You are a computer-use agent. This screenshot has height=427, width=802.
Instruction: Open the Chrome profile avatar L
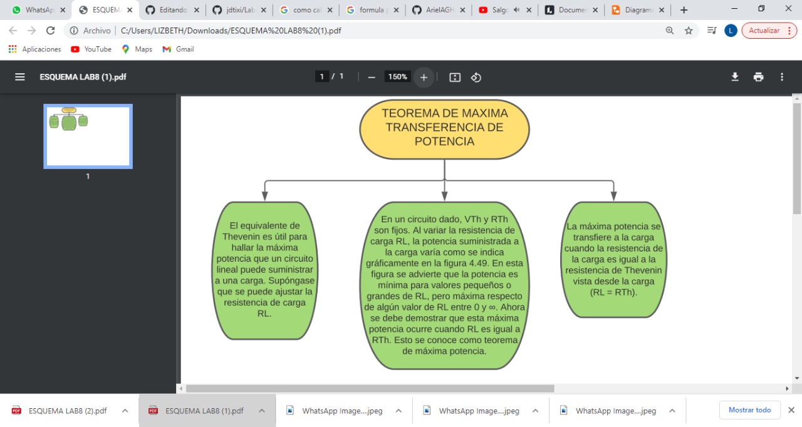point(730,30)
